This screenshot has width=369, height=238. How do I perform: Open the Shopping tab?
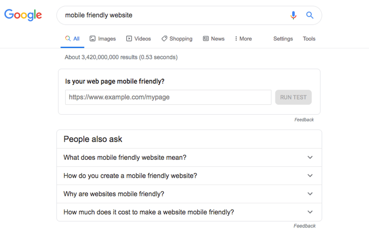point(177,39)
